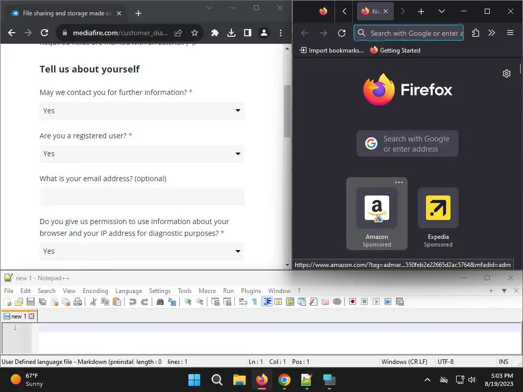Open the Macro menu in Notepad++
This screenshot has height=392, width=523.
(x=207, y=290)
